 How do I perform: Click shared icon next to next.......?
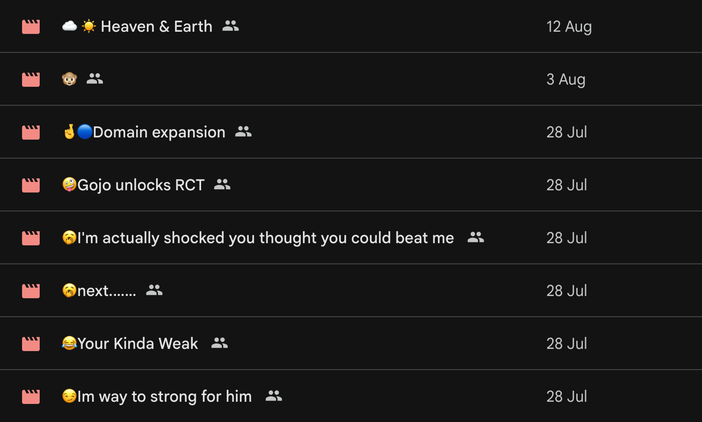pos(154,291)
